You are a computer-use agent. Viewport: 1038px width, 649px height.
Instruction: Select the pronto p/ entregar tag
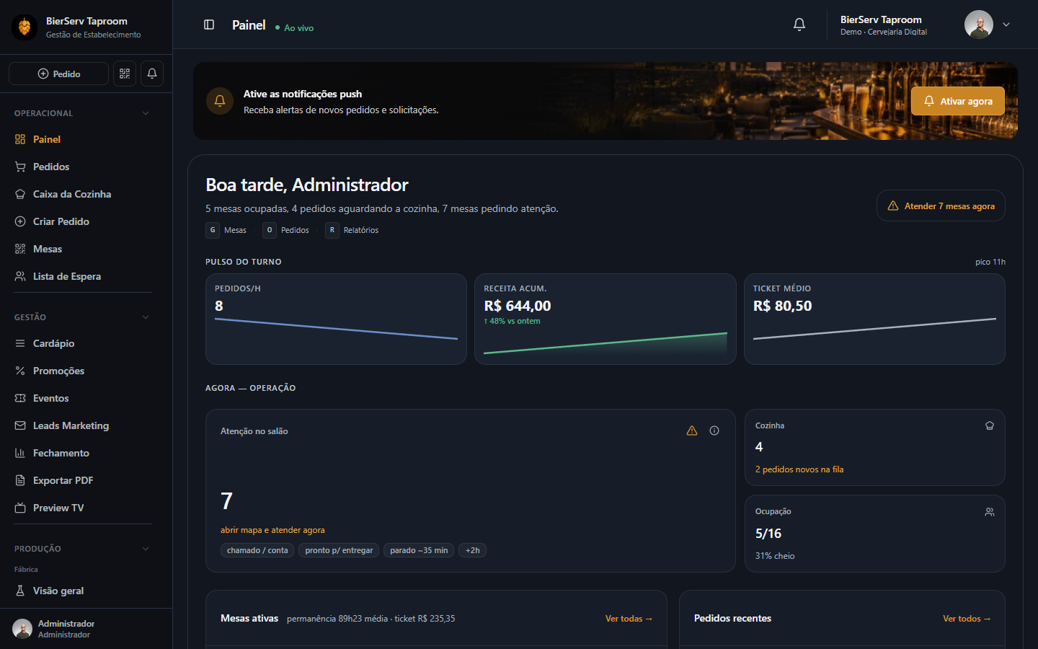(339, 550)
